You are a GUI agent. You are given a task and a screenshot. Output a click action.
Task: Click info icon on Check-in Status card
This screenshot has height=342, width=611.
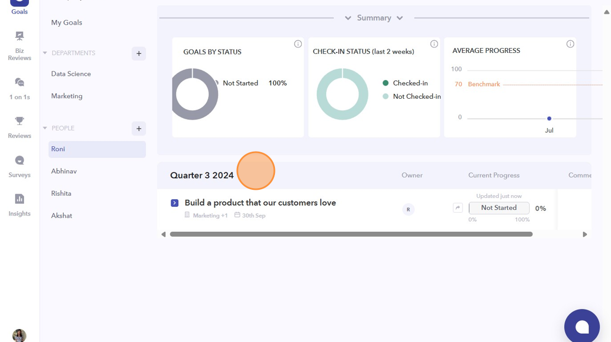[434, 44]
